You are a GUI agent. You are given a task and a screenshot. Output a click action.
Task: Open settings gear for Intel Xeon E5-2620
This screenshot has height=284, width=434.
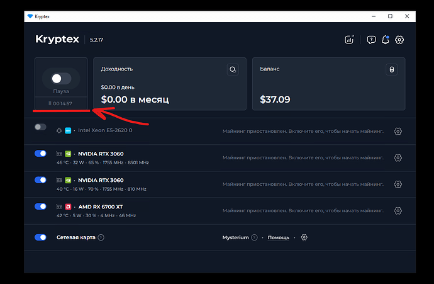coord(398,131)
